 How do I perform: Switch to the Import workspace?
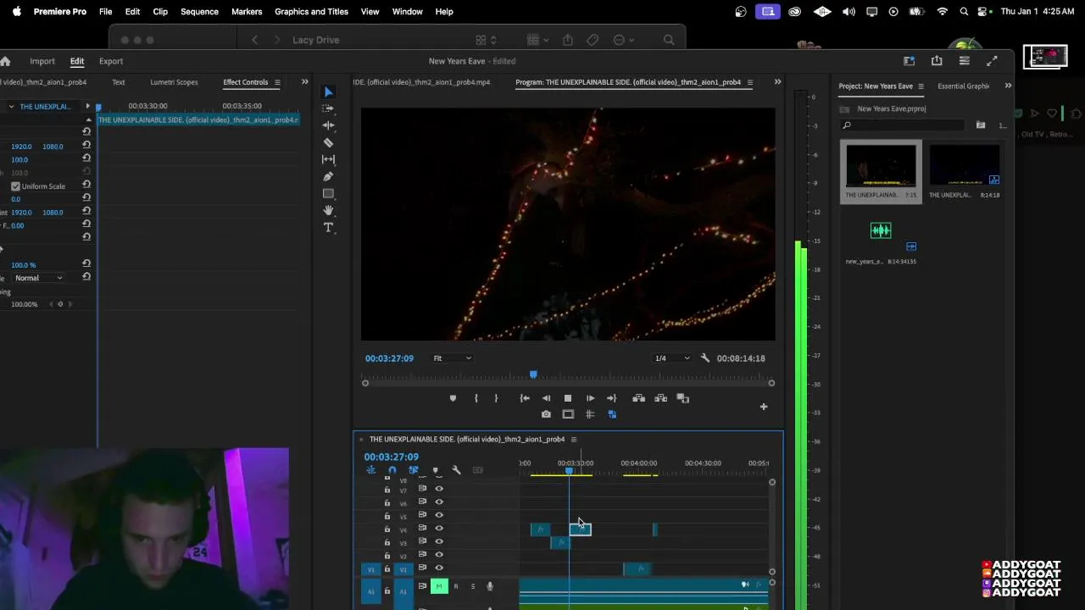click(x=42, y=61)
